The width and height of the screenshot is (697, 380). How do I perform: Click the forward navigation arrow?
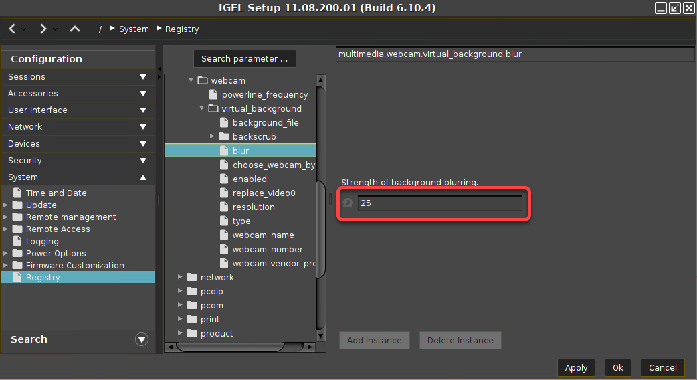tap(43, 29)
